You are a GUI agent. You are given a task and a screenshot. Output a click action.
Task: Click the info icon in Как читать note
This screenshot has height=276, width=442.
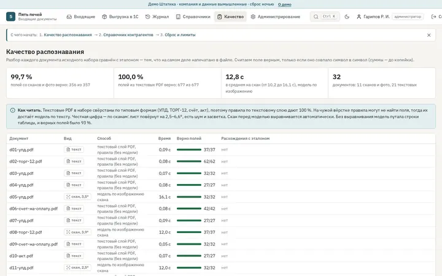(x=13, y=110)
